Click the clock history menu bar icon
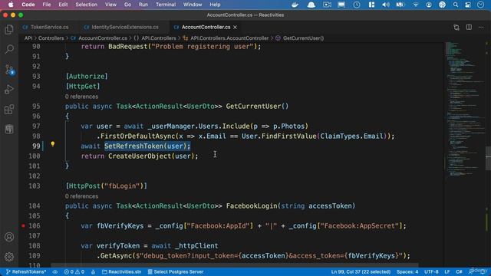The width and height of the screenshot is (491, 276). [356, 5]
